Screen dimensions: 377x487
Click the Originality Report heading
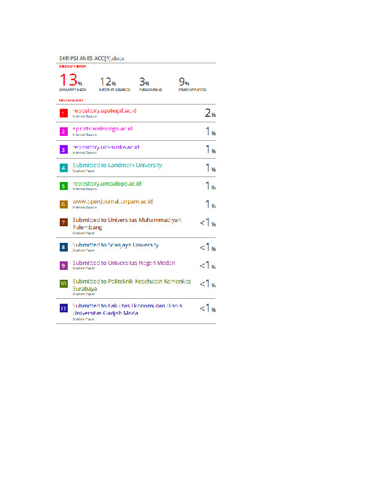click(x=73, y=66)
